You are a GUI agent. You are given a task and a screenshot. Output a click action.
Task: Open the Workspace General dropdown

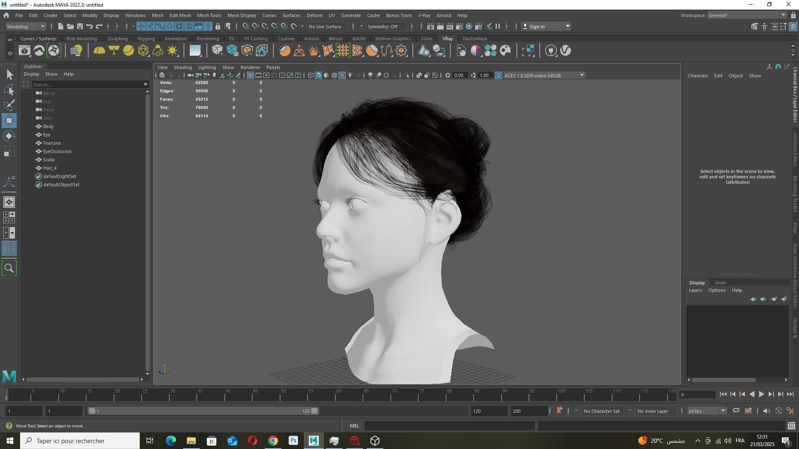747,15
